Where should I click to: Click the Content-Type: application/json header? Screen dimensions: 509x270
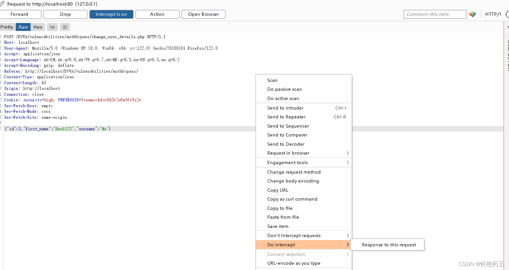39,77
